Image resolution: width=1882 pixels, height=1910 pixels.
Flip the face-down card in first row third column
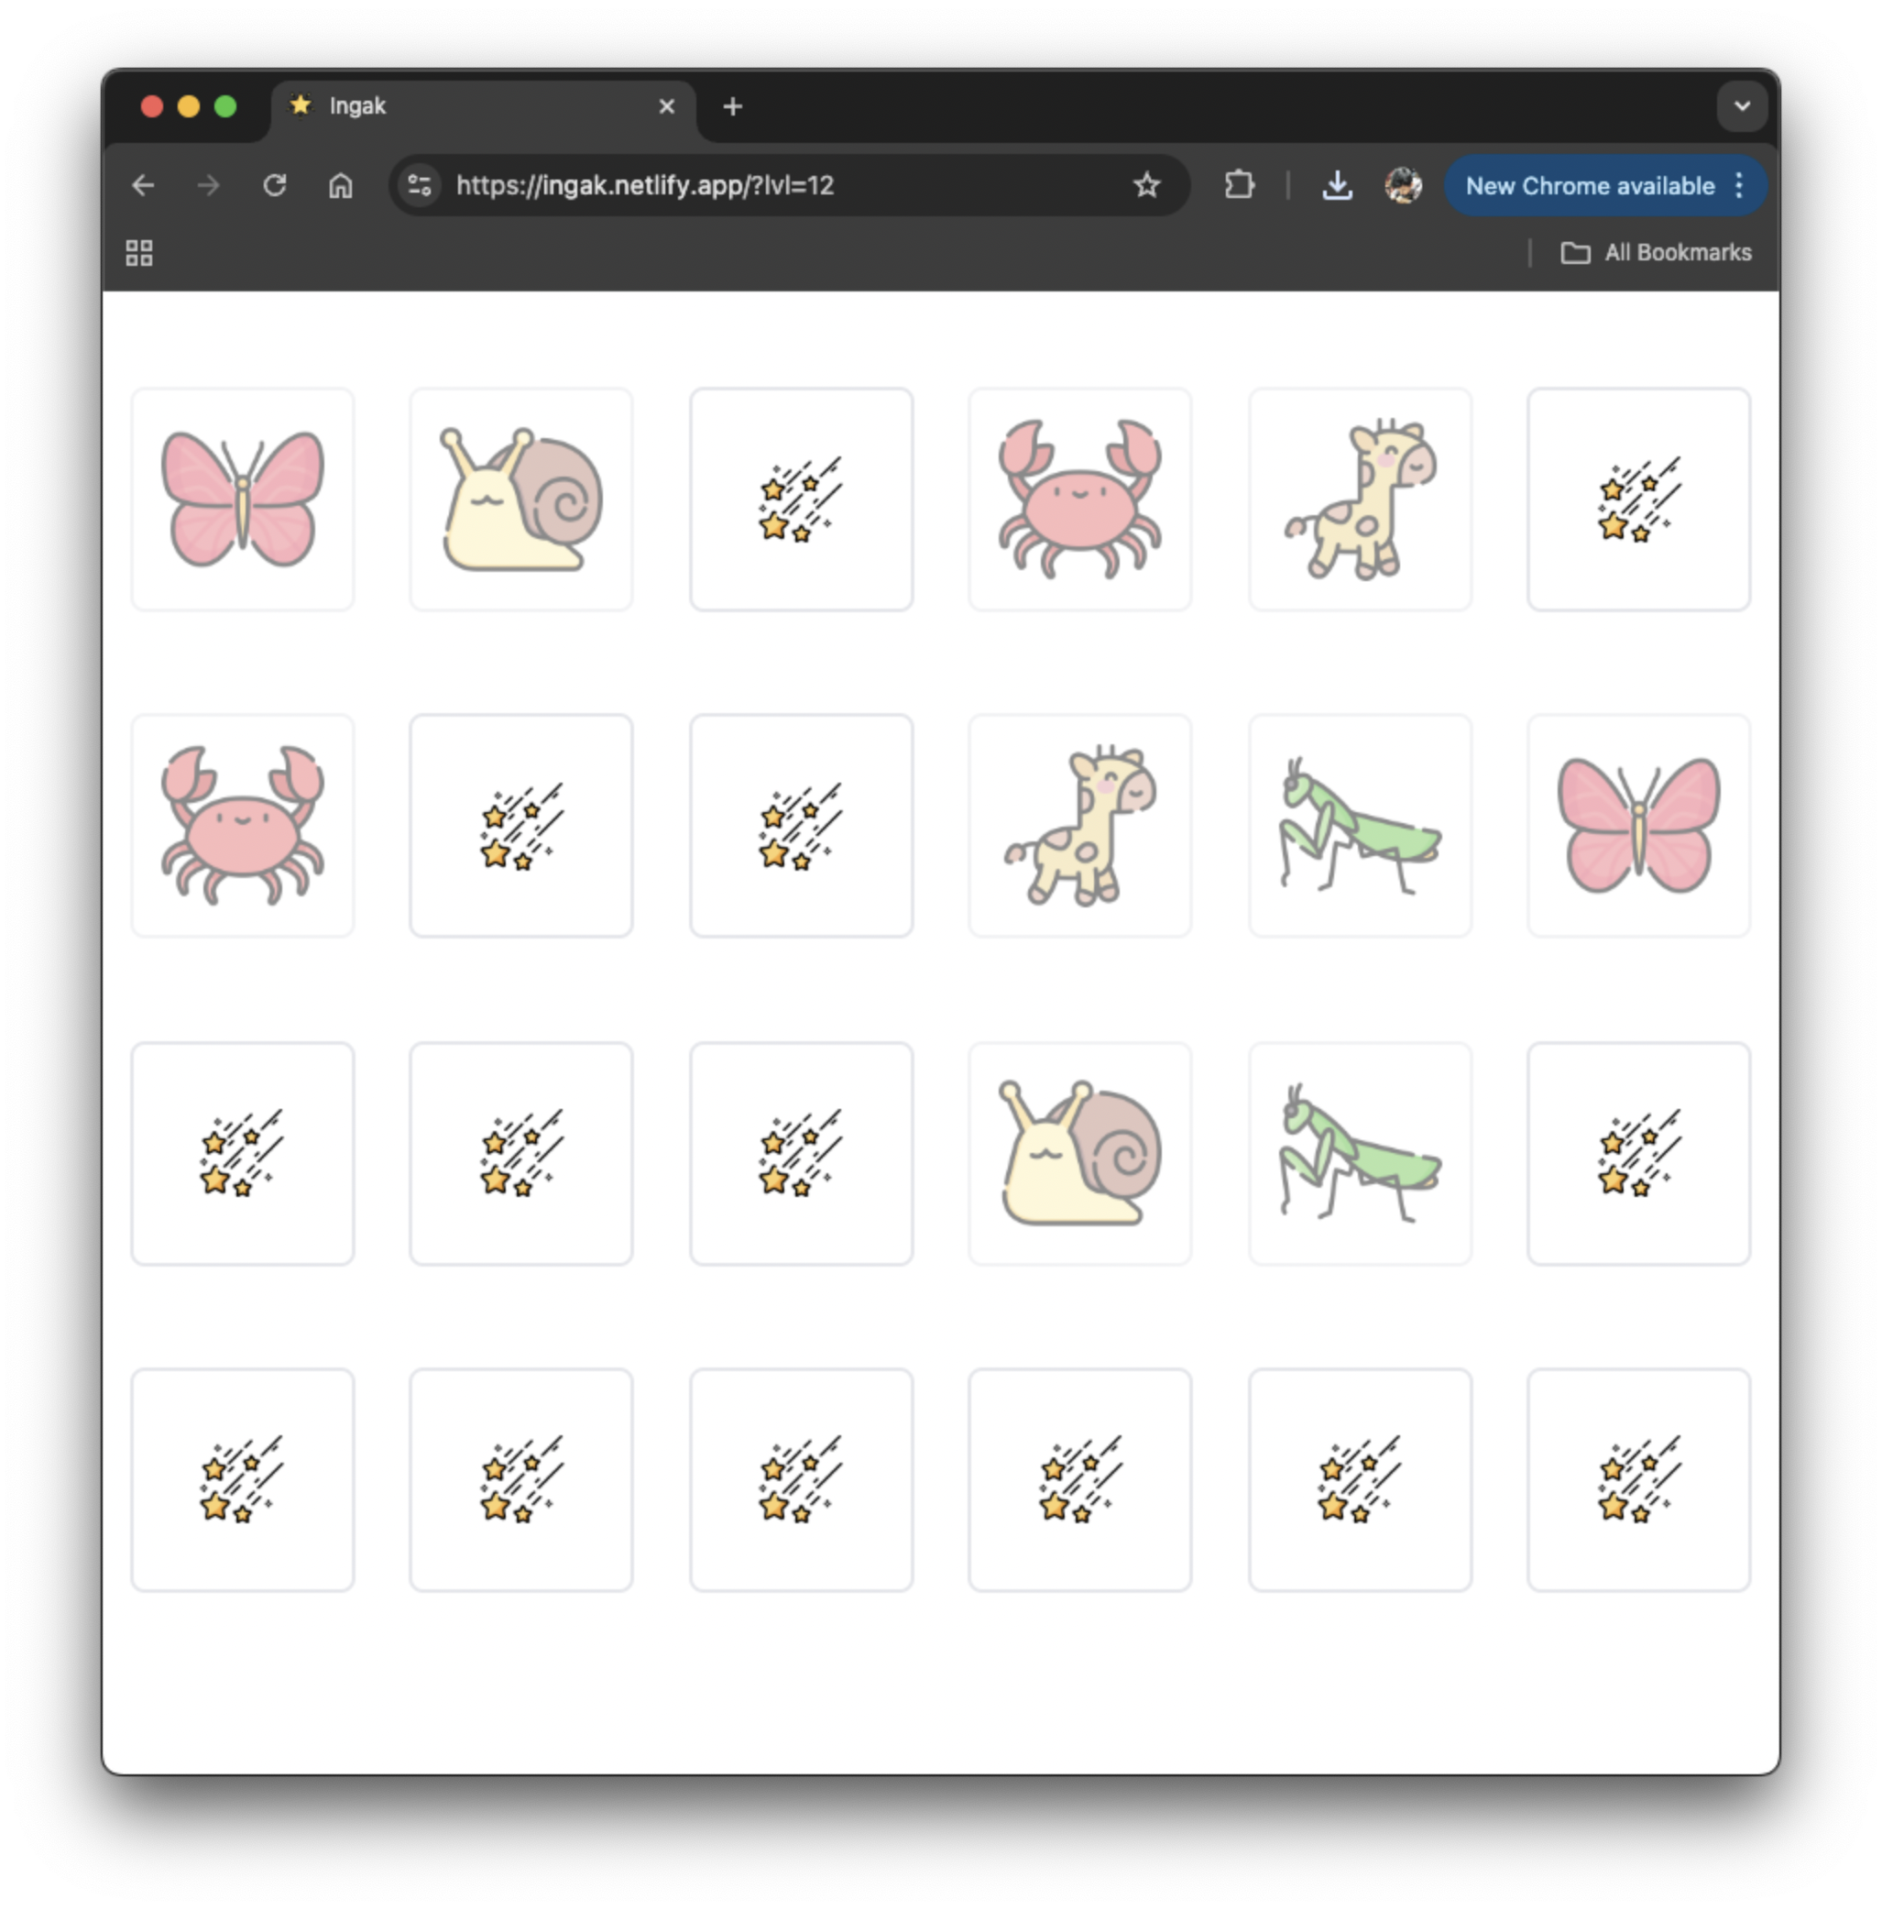(801, 499)
